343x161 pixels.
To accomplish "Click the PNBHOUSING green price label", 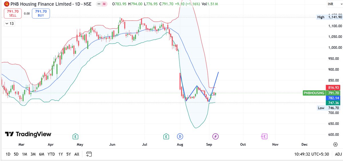I will (x=314, y=93).
